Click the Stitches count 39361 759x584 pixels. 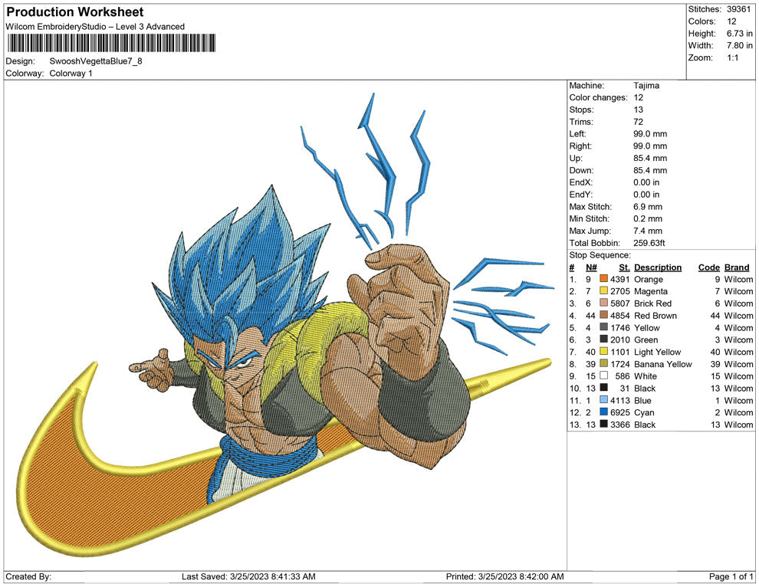[740, 9]
